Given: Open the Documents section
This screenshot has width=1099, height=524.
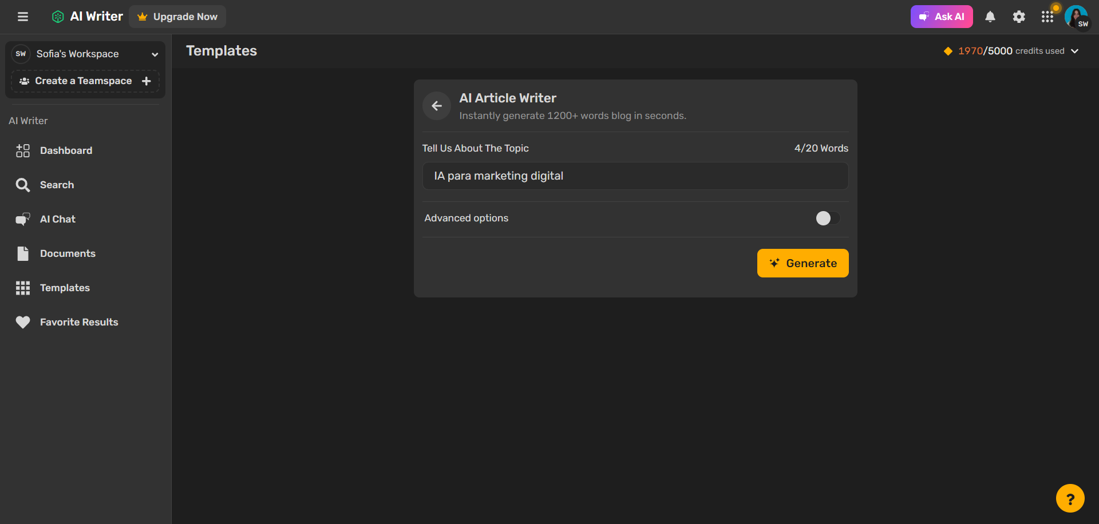Looking at the screenshot, I should 68,253.
